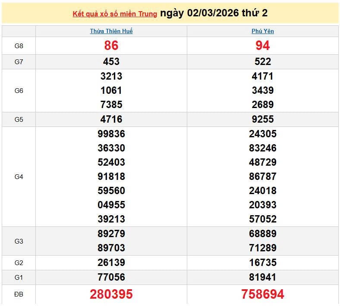Viewport: 340px width, 306px height.
Task: Select the G4 number 04955
Action: 111,205
